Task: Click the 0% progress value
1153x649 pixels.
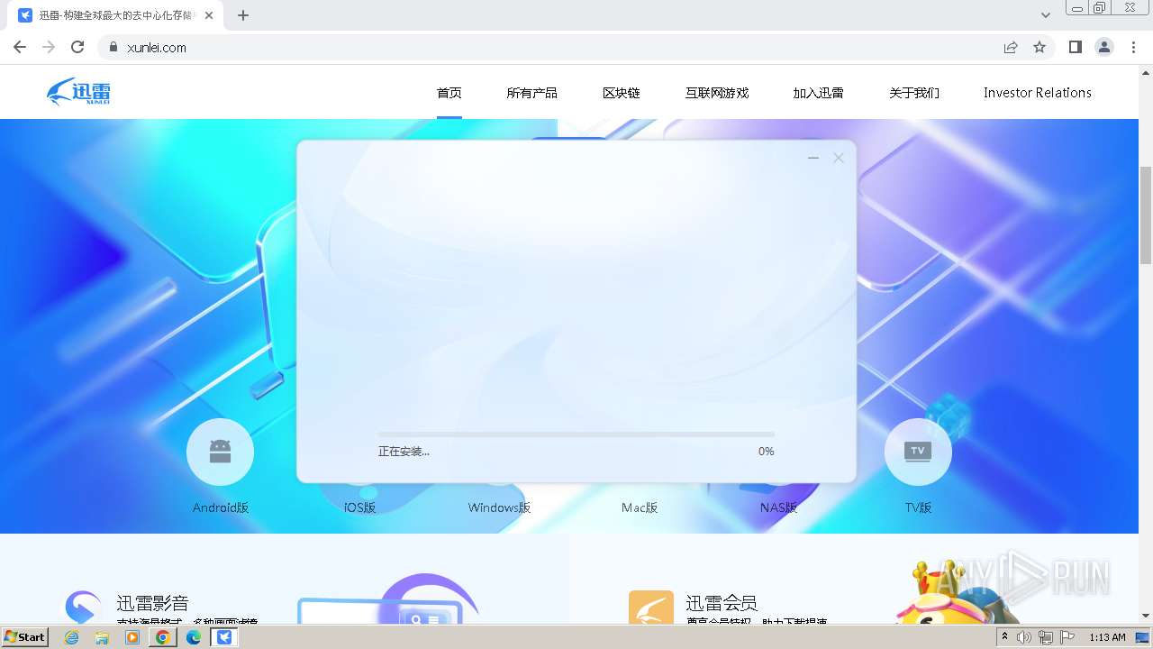Action: (x=766, y=452)
